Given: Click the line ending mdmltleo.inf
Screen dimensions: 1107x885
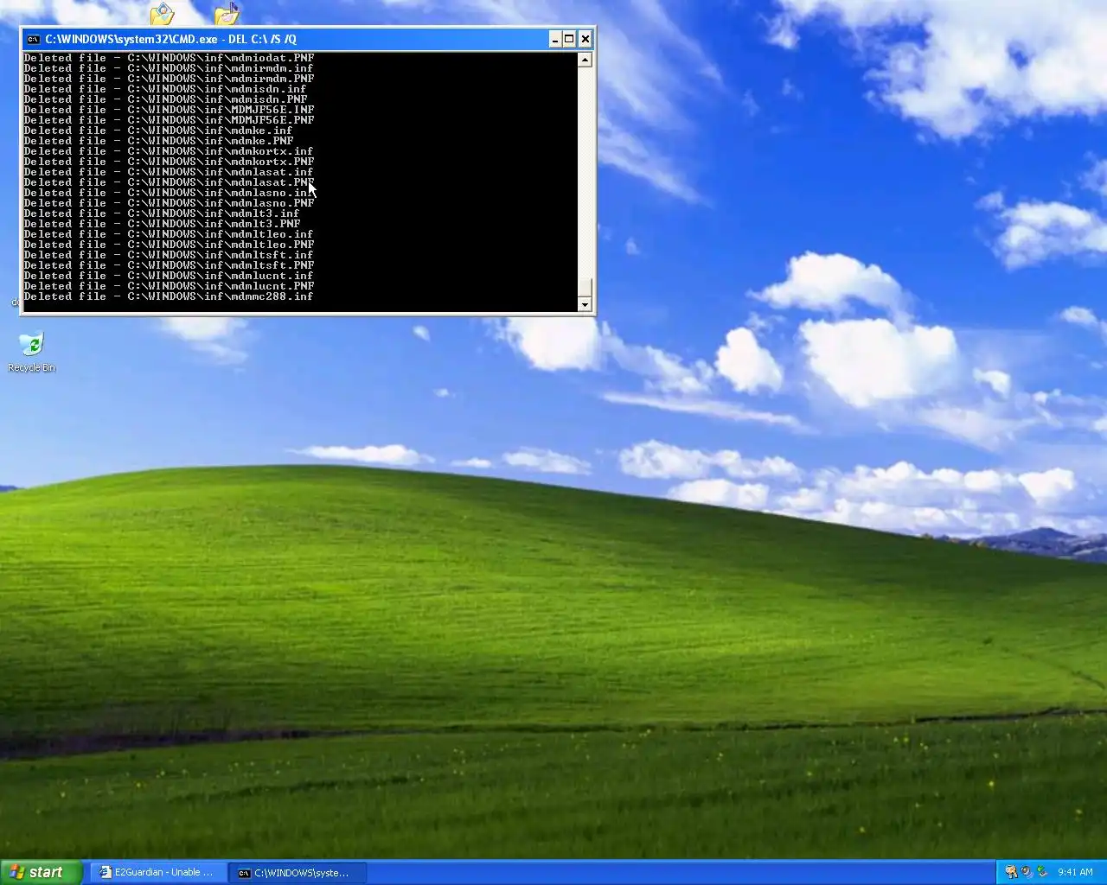Looking at the screenshot, I should pyautogui.click(x=169, y=234).
